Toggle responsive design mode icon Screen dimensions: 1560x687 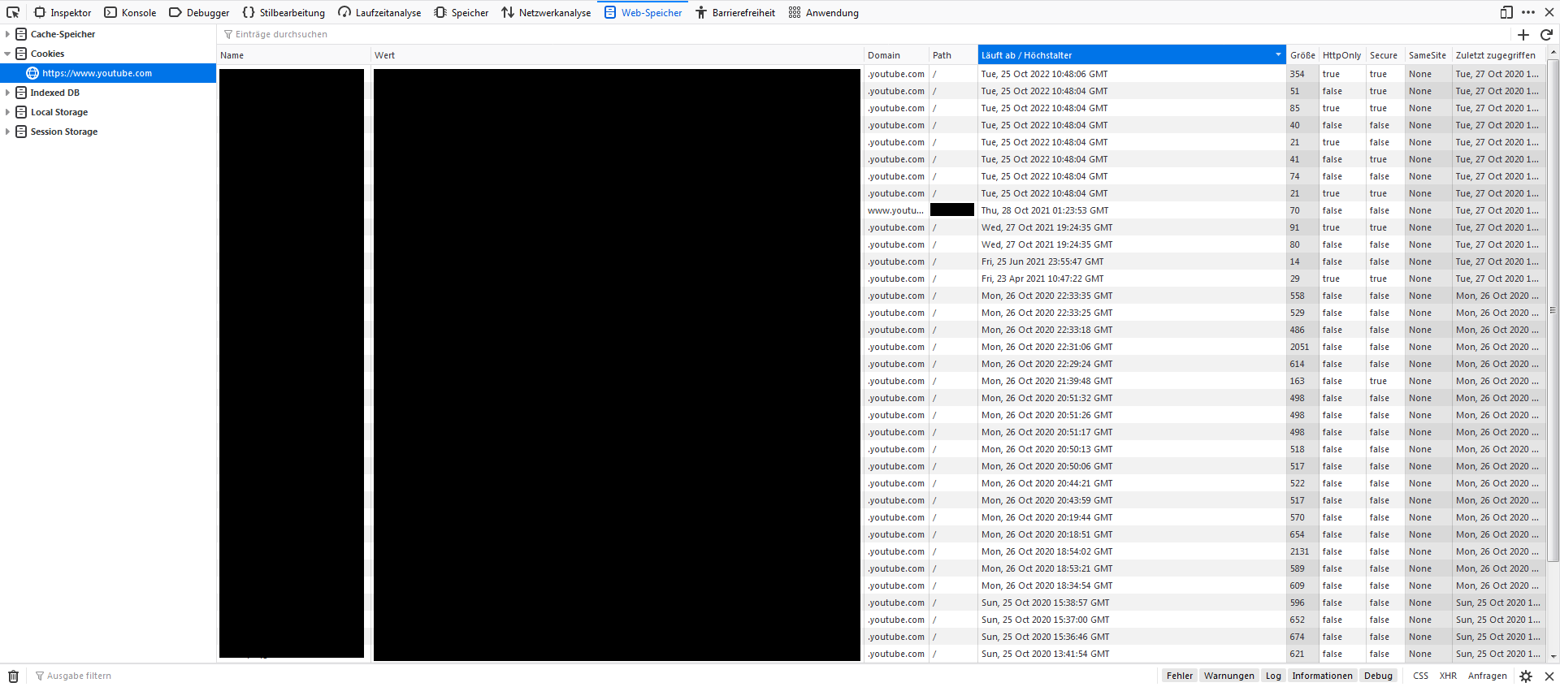1506,12
